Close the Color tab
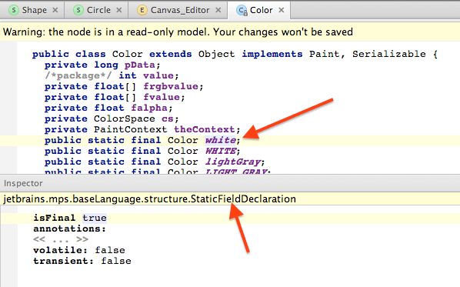Viewport: 460px width, 287px height. coord(282,10)
